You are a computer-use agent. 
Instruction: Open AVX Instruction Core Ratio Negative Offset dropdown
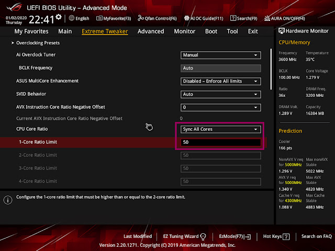coord(221,107)
